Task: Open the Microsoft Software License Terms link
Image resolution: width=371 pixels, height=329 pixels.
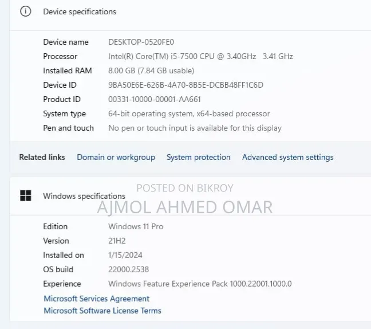Action: coord(102,311)
